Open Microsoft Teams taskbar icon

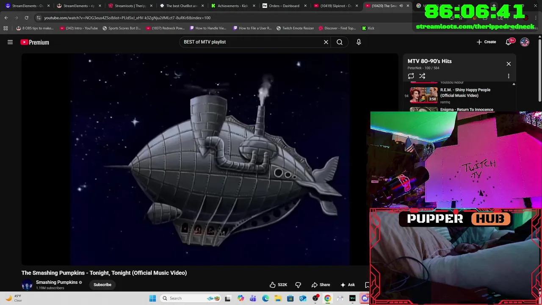coord(253,298)
